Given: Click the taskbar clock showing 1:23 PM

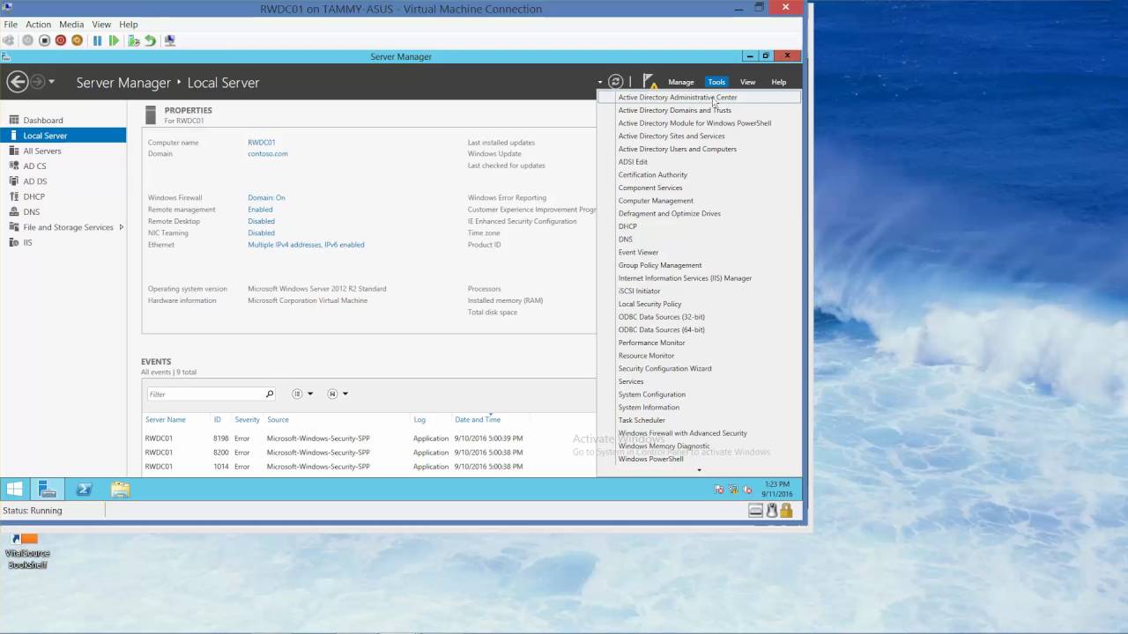Looking at the screenshot, I should tap(776, 490).
